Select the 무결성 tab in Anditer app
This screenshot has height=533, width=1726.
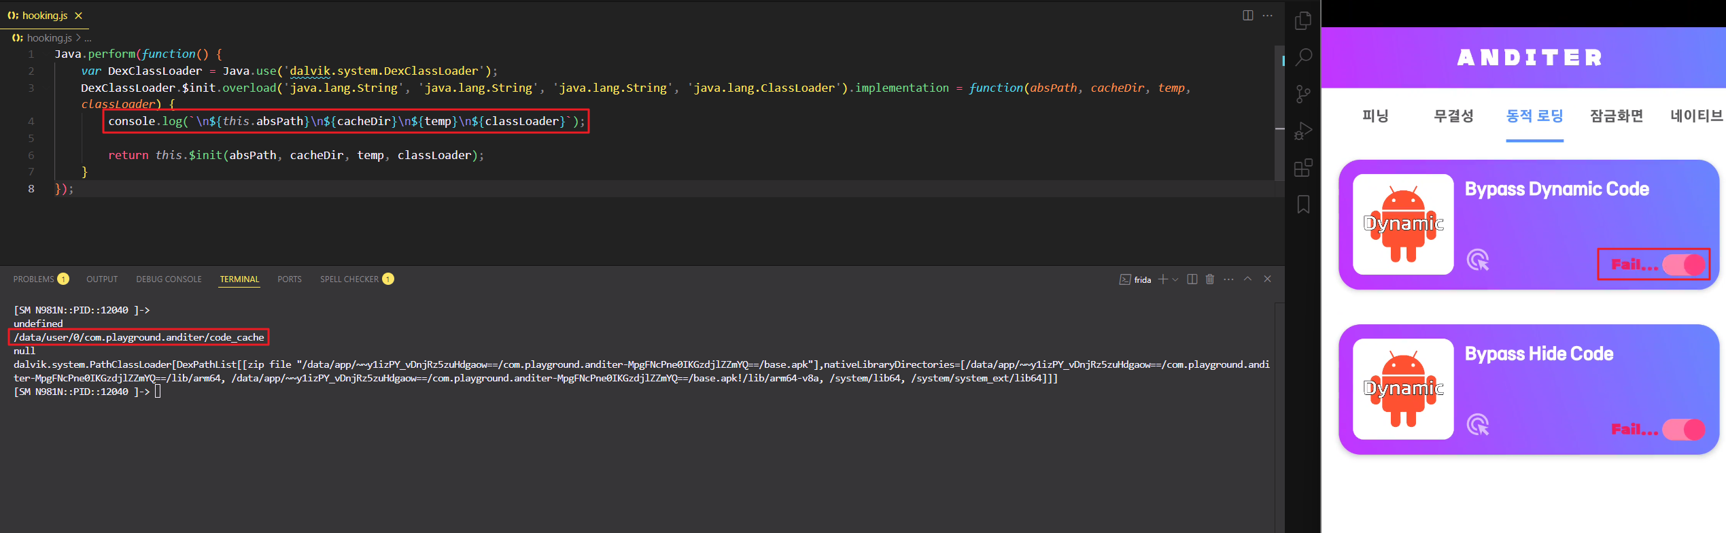(1453, 116)
